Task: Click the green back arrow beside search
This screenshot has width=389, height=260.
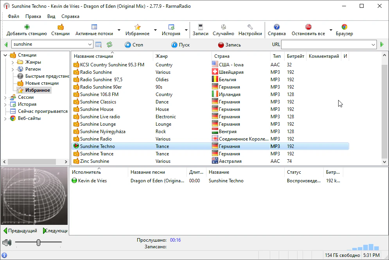Action: coord(6,45)
